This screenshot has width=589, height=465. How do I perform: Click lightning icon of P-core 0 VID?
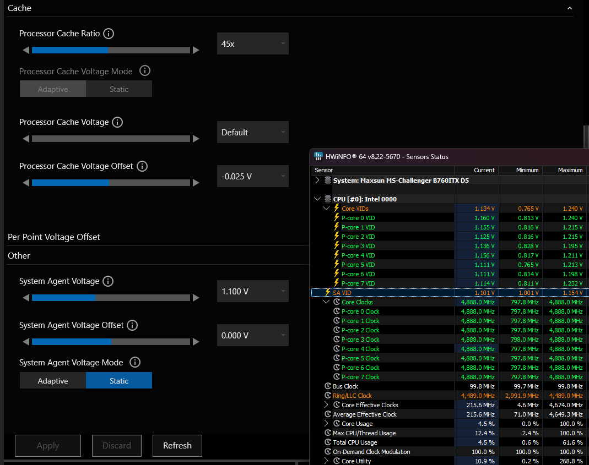click(337, 218)
